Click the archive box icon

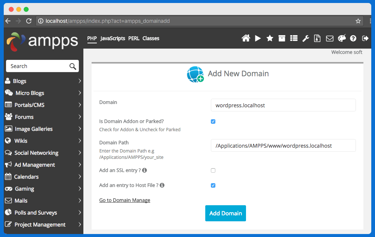coord(282,38)
